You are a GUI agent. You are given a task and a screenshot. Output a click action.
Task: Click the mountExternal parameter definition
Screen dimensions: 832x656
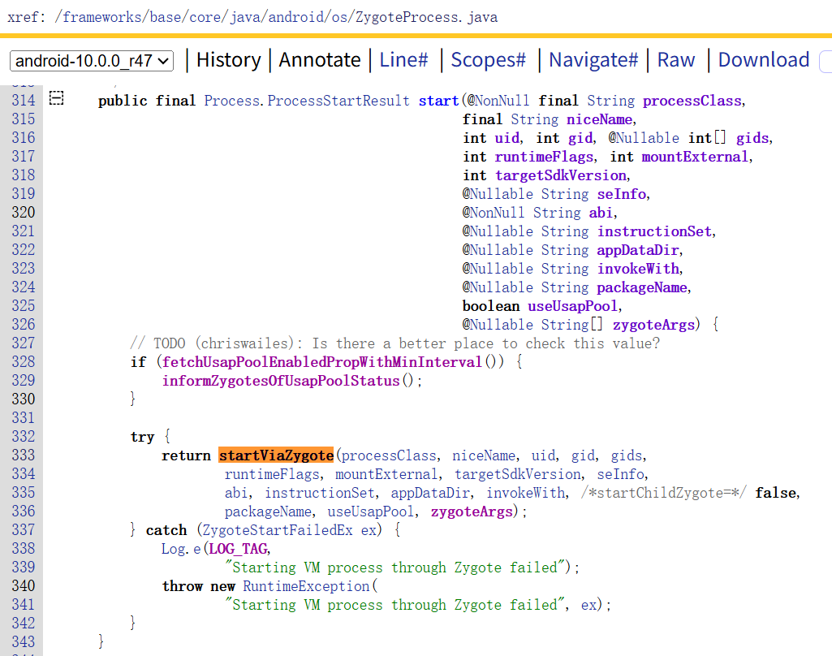click(x=695, y=157)
